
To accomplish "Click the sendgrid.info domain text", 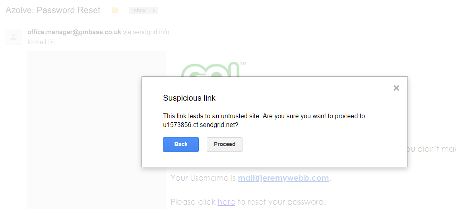I will pos(151,32).
